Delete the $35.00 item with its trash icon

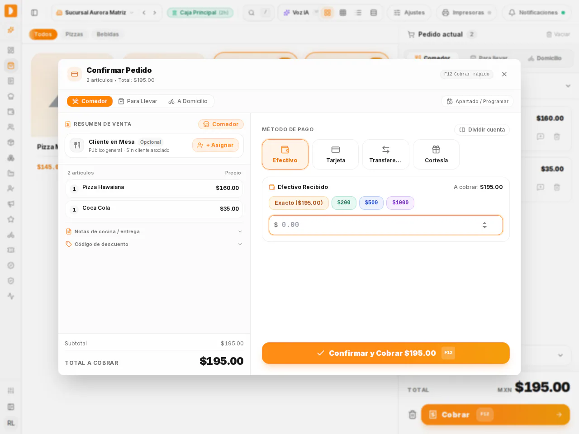(x=557, y=187)
